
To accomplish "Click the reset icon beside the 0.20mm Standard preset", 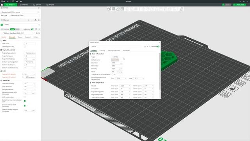I will [34, 33].
